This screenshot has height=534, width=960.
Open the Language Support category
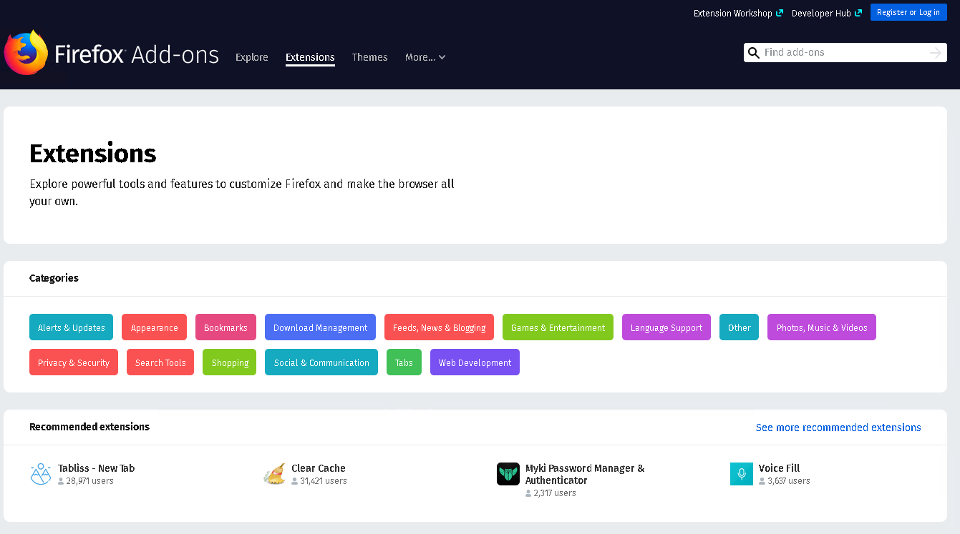pos(666,327)
